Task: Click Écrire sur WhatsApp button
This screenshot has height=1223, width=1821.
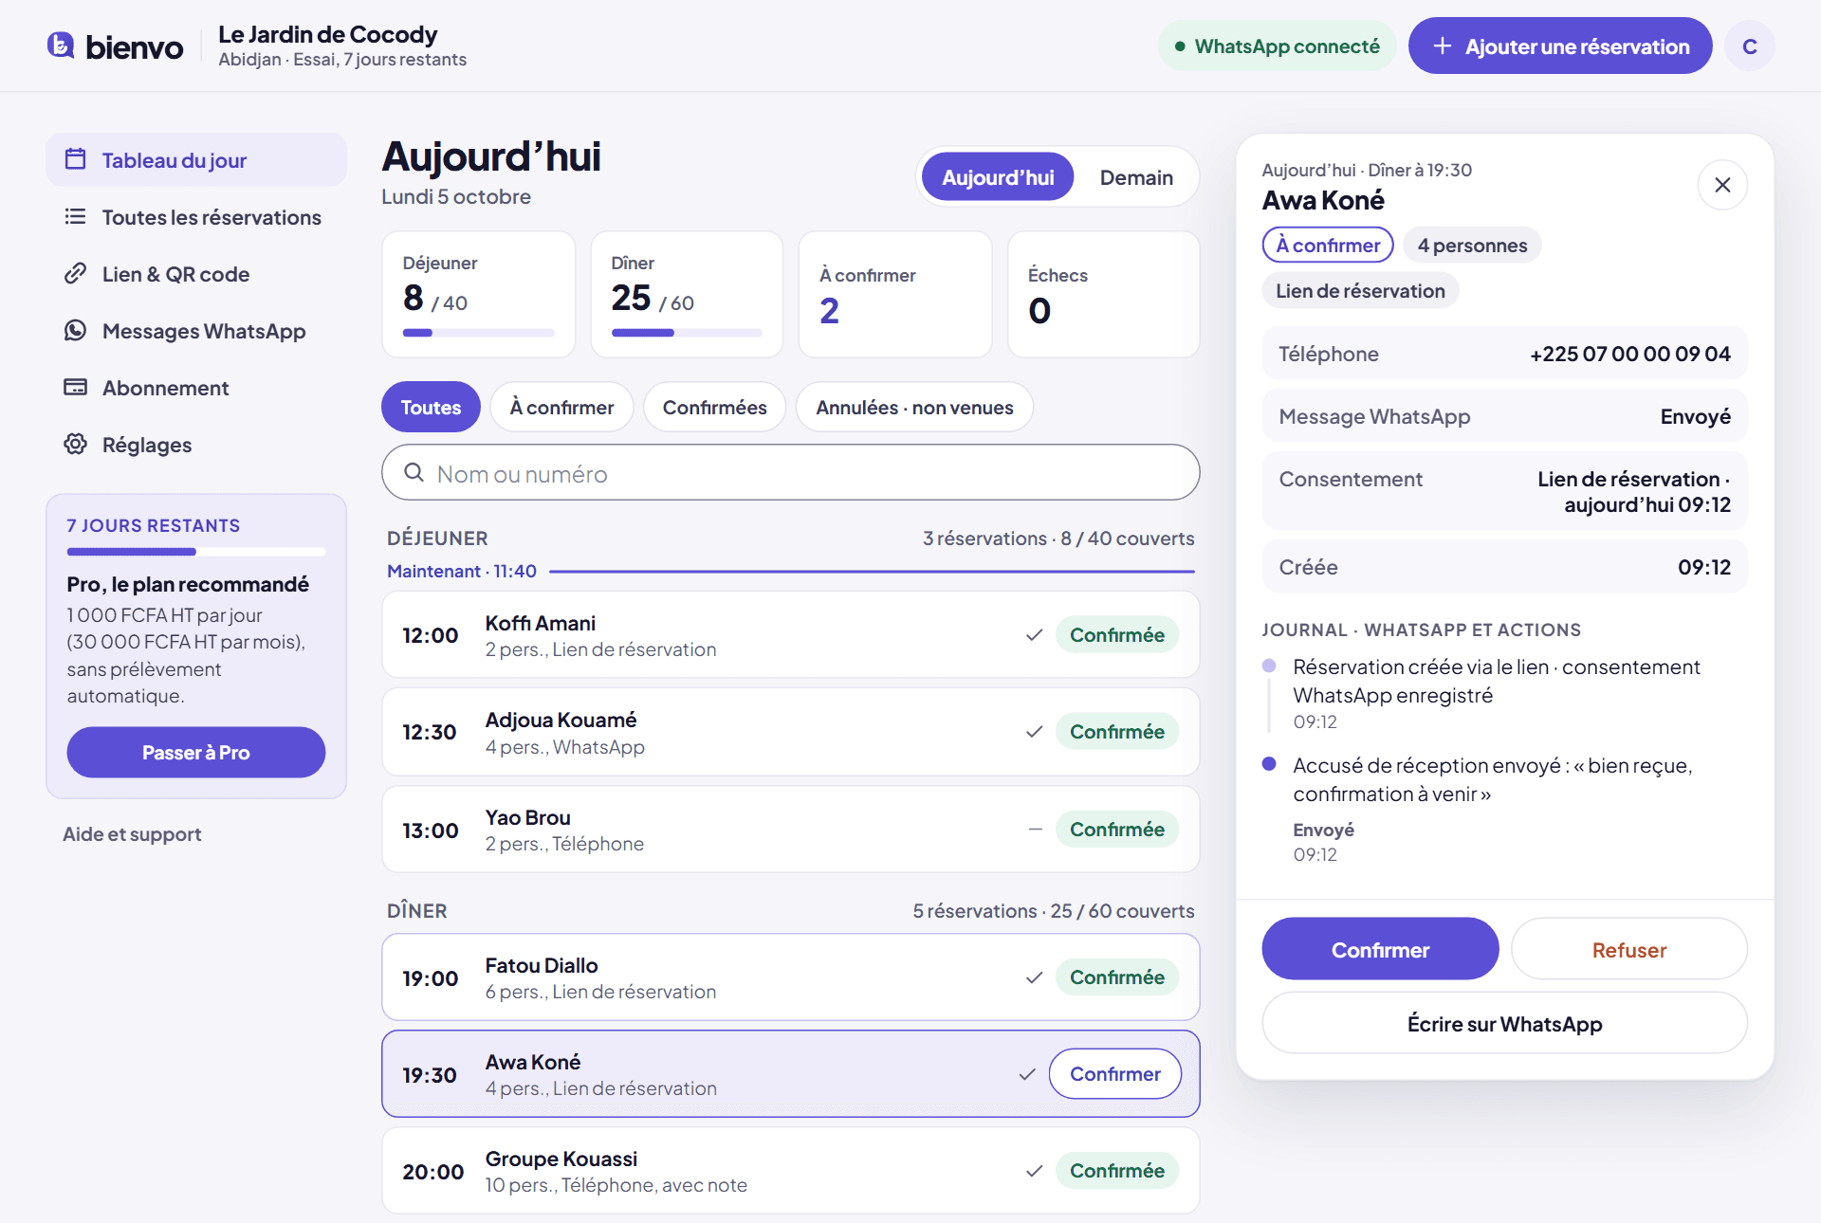Action: tap(1504, 1023)
